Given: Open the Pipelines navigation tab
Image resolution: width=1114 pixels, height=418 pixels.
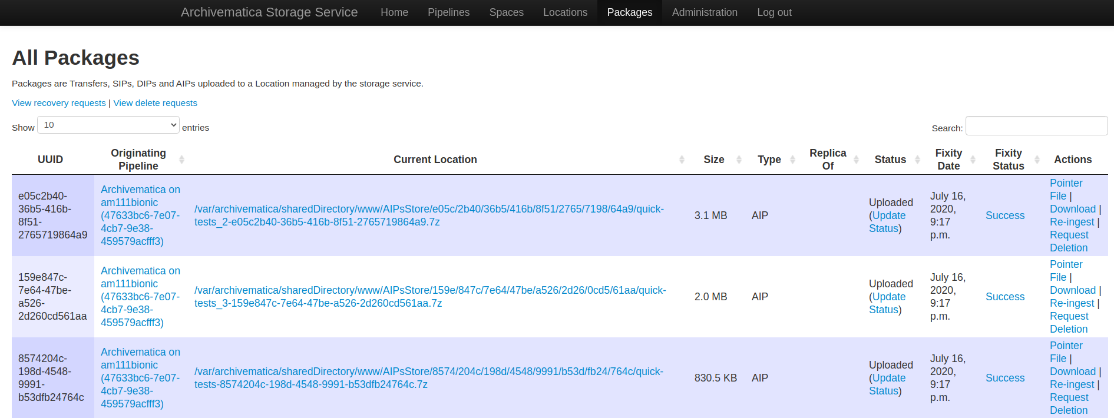Looking at the screenshot, I should (x=448, y=12).
